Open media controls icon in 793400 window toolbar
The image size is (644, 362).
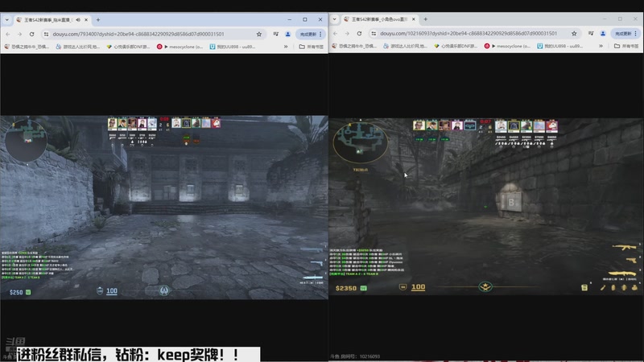pos(276,34)
